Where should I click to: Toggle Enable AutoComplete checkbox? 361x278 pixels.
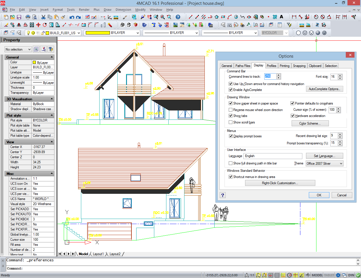230,90
